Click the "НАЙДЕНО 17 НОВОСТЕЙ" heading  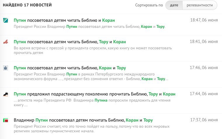pyautogui.click(x=27, y=5)
